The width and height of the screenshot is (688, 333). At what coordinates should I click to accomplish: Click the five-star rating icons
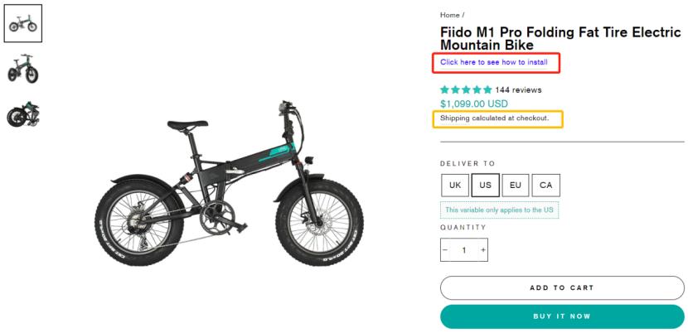[466, 89]
